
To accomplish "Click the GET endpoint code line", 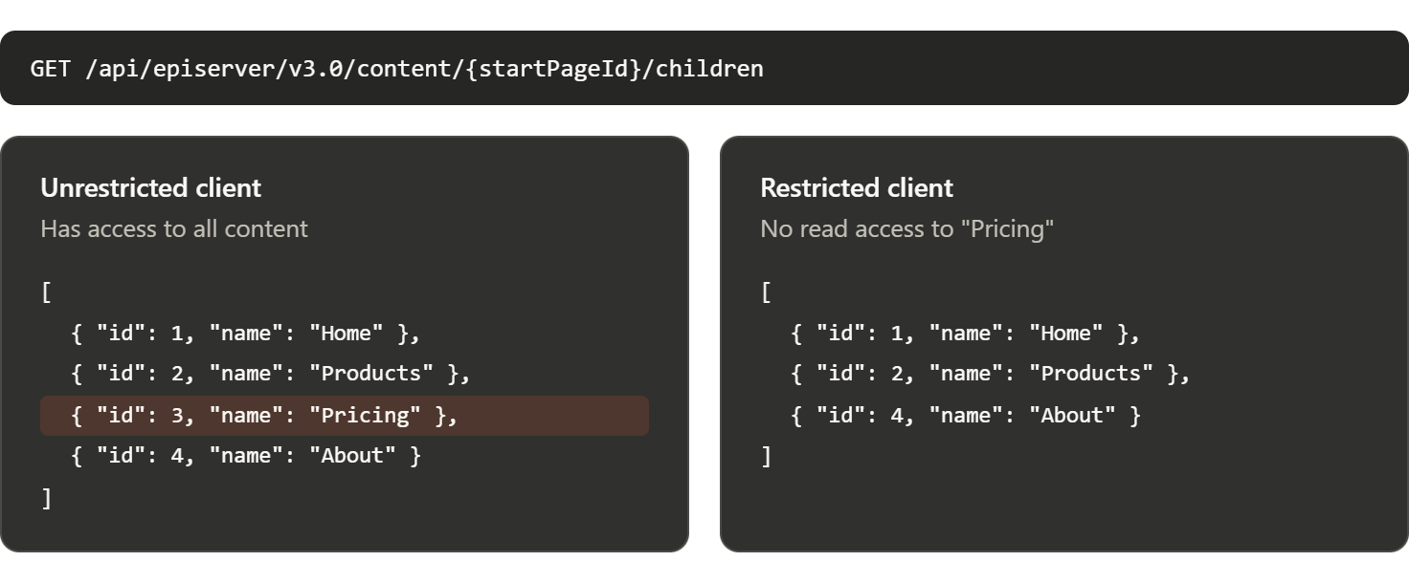I will pos(397,69).
